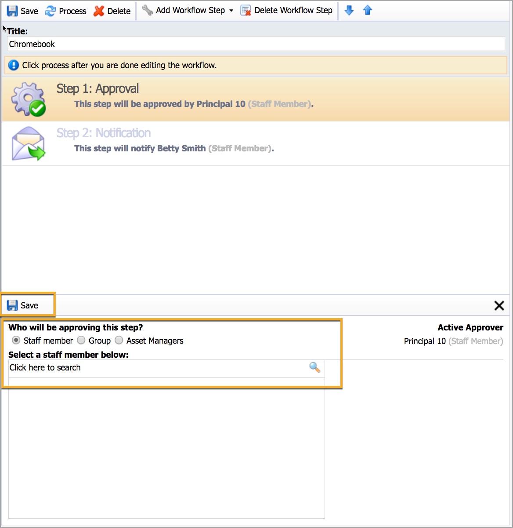Viewport: 513px width, 528px height.
Task: Select the Step 2: Notification heading
Action: (104, 133)
